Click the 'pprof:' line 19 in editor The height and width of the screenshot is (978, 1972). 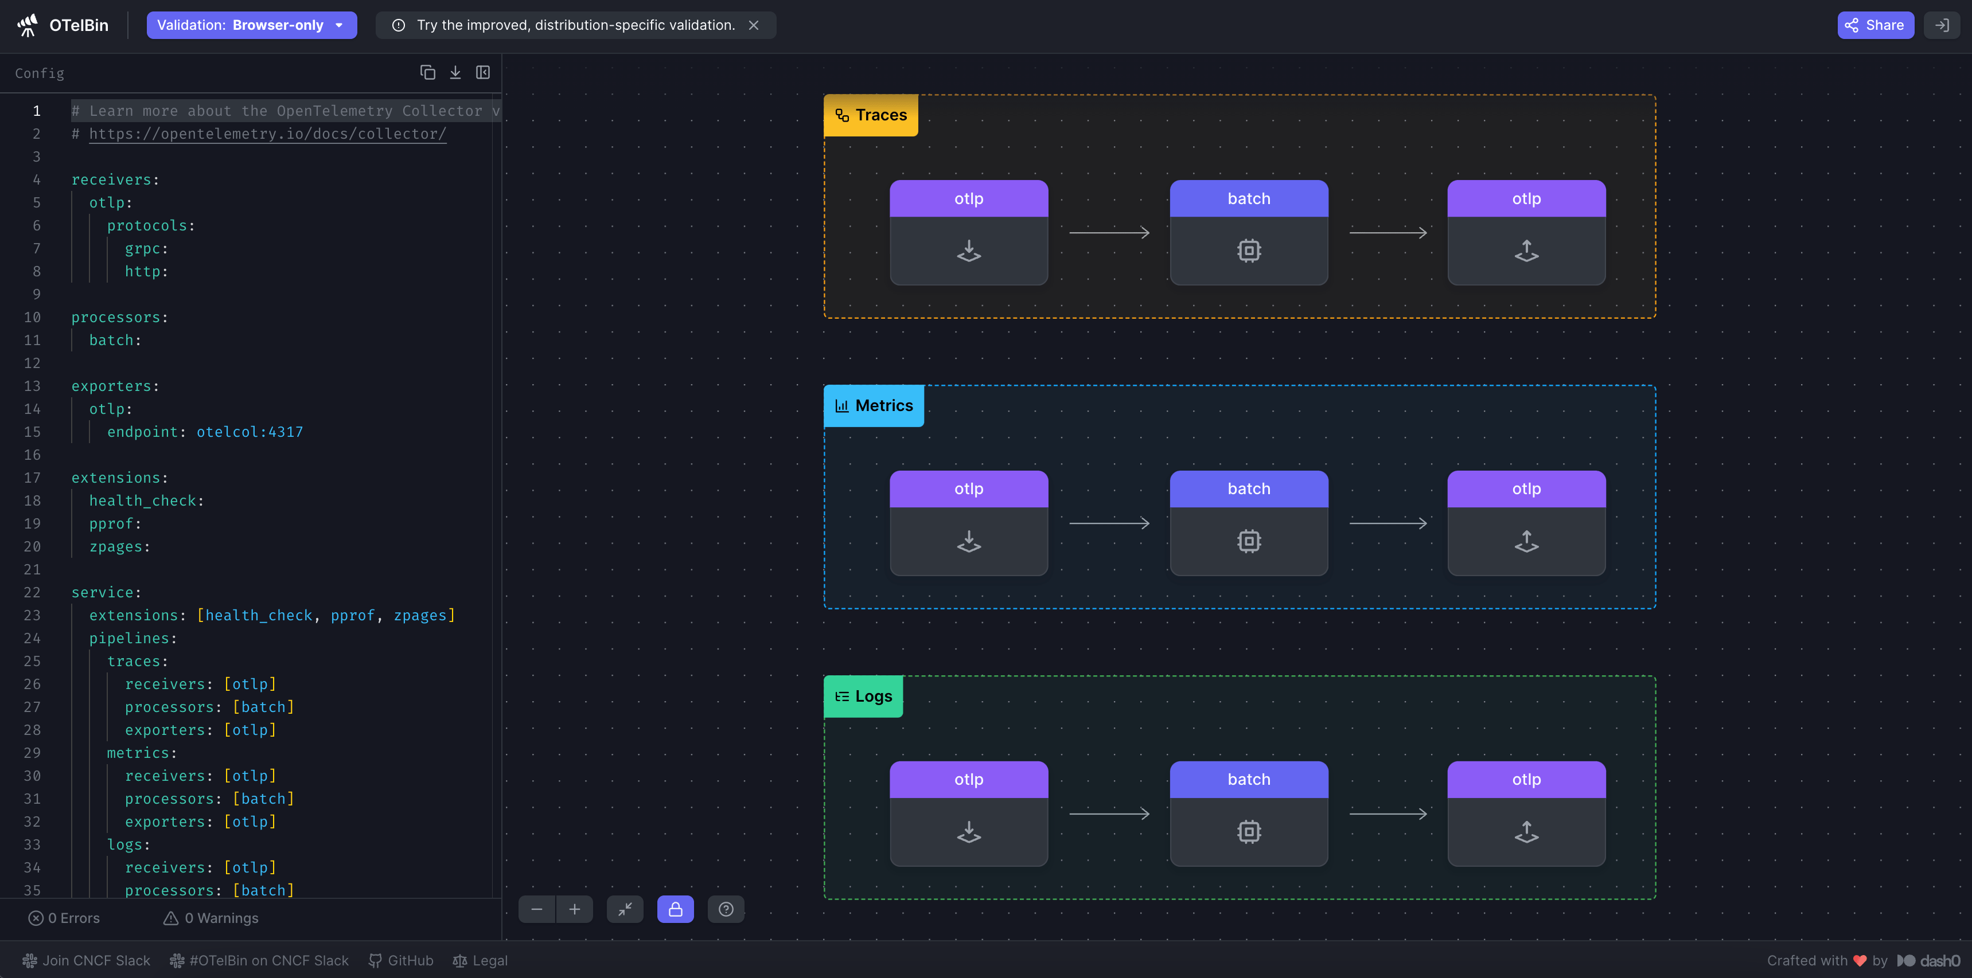pos(115,524)
